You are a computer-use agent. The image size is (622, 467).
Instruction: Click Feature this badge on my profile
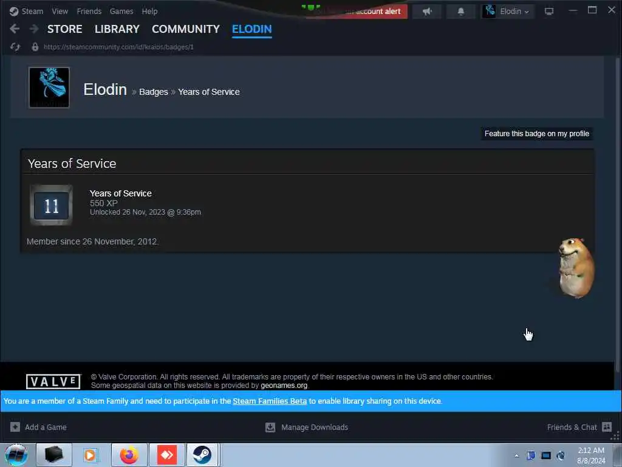point(537,133)
